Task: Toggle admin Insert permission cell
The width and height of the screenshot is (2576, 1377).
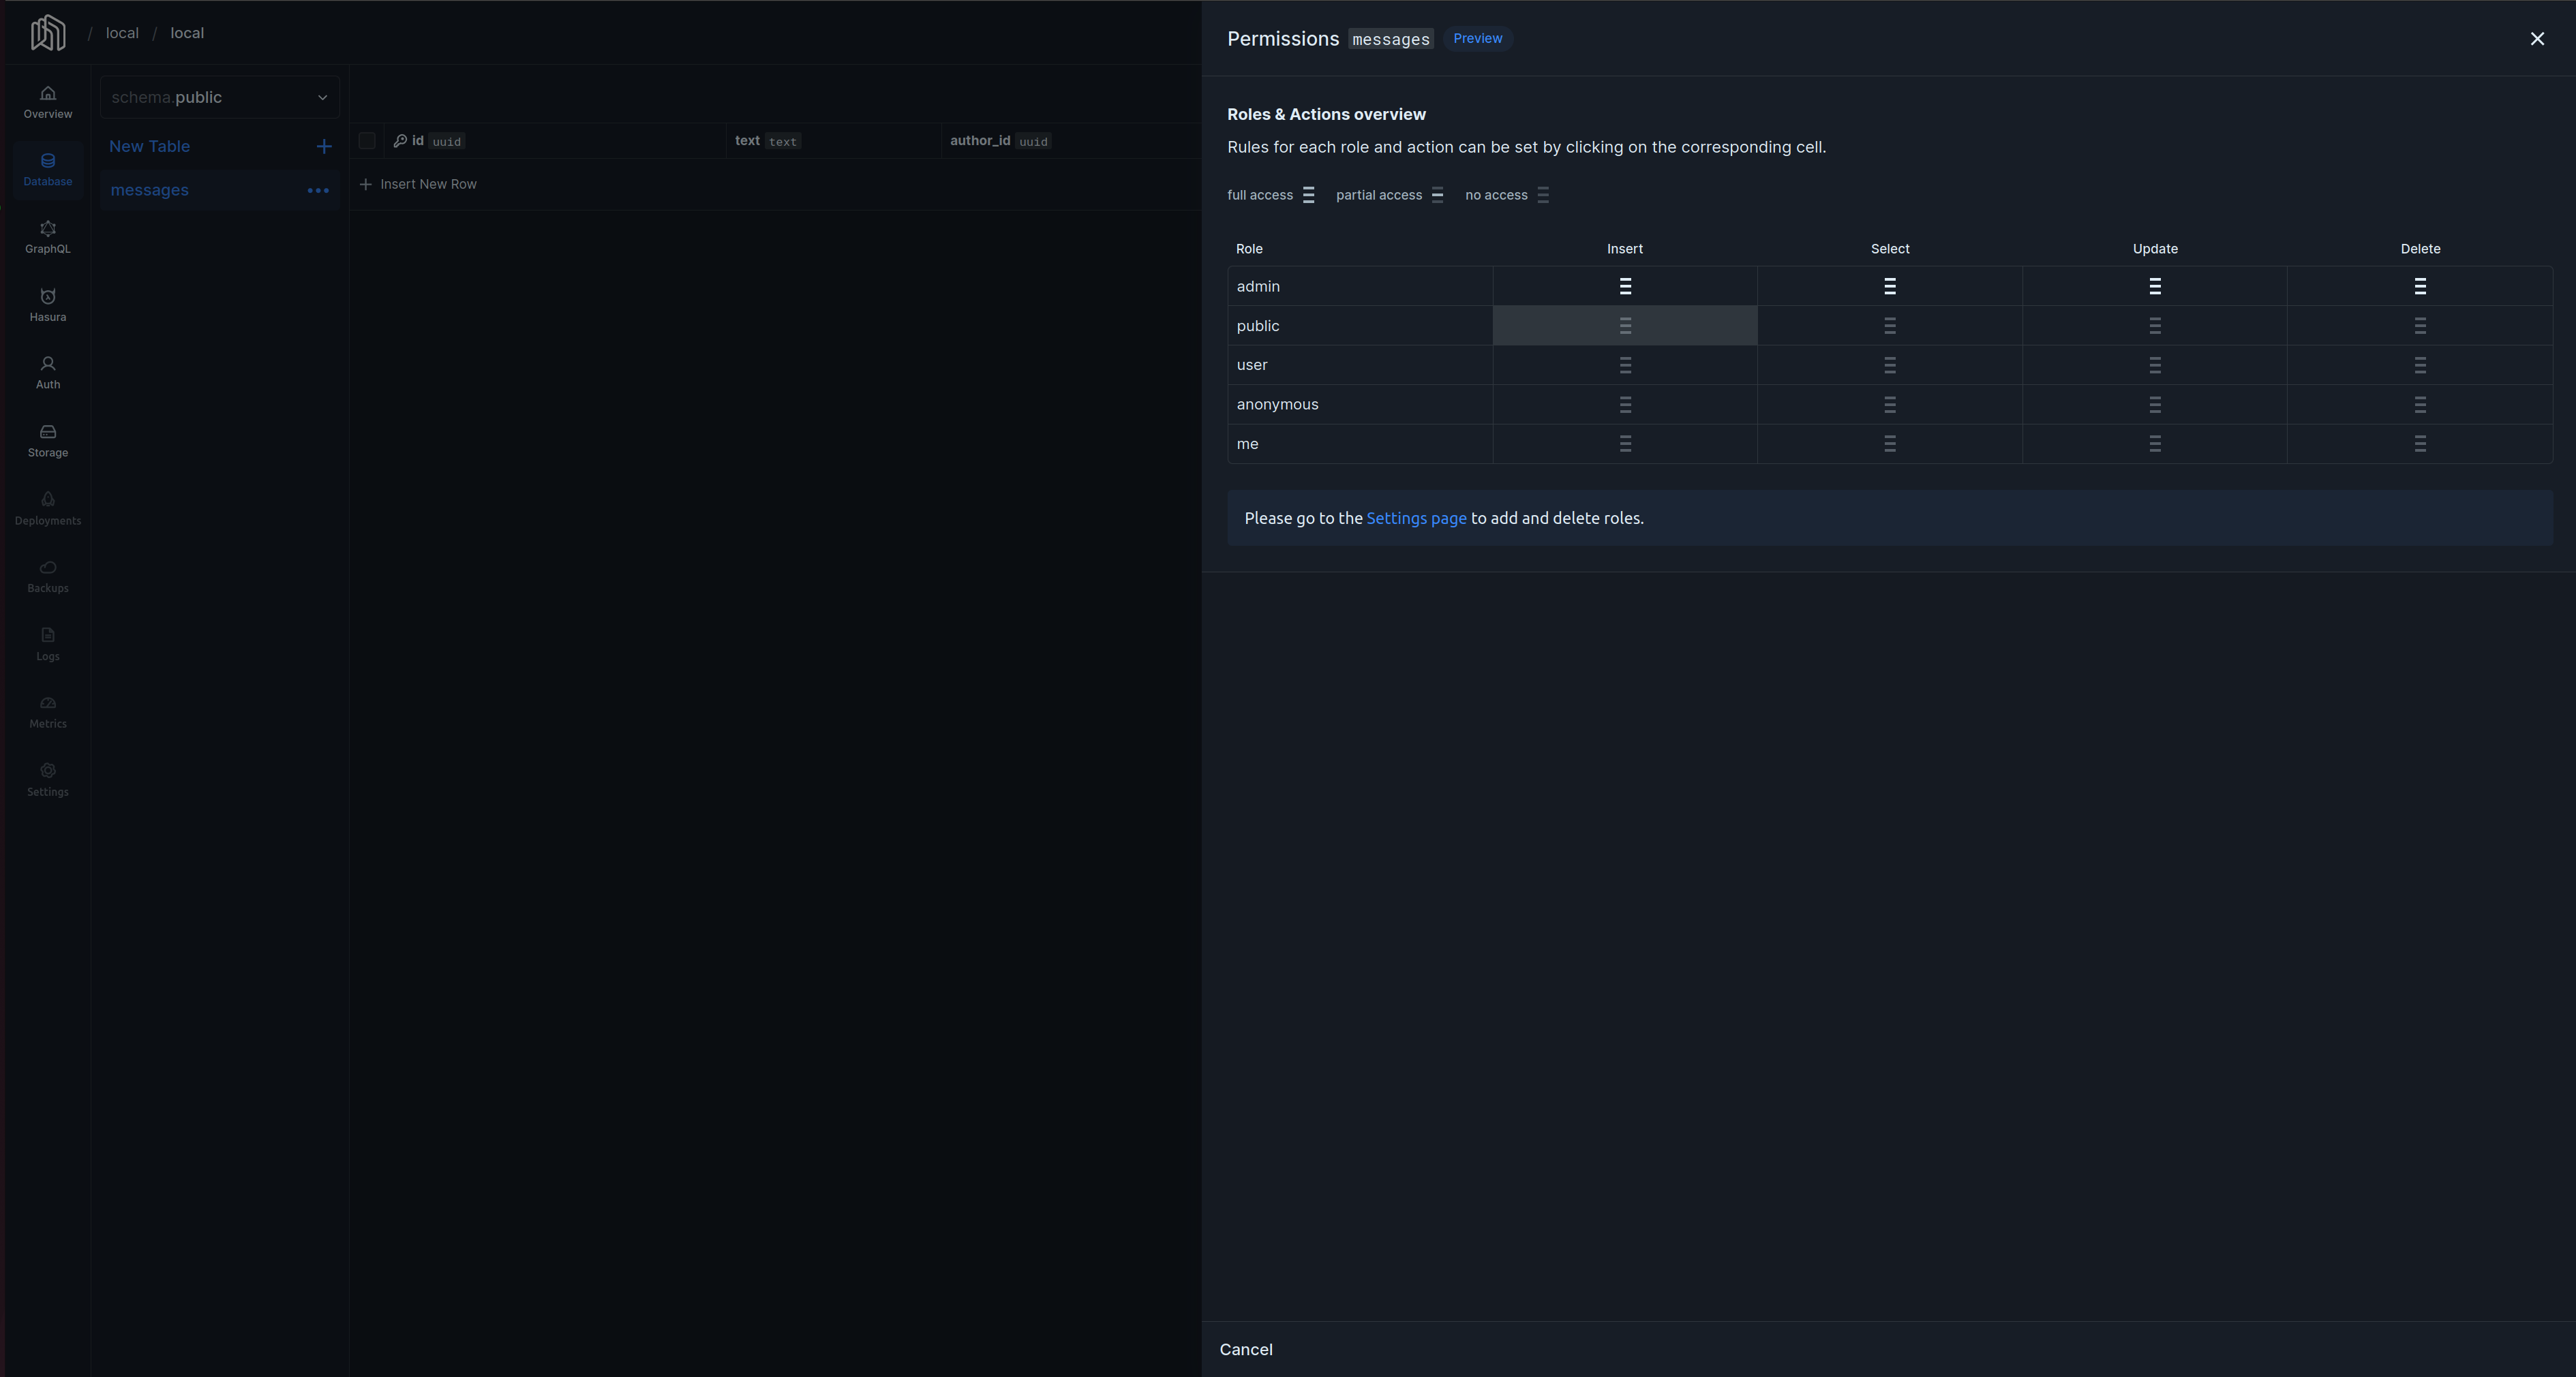Action: click(x=1624, y=285)
